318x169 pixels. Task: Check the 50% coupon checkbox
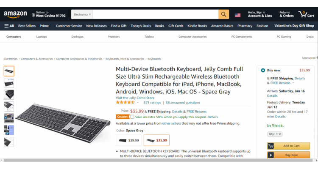(132, 117)
